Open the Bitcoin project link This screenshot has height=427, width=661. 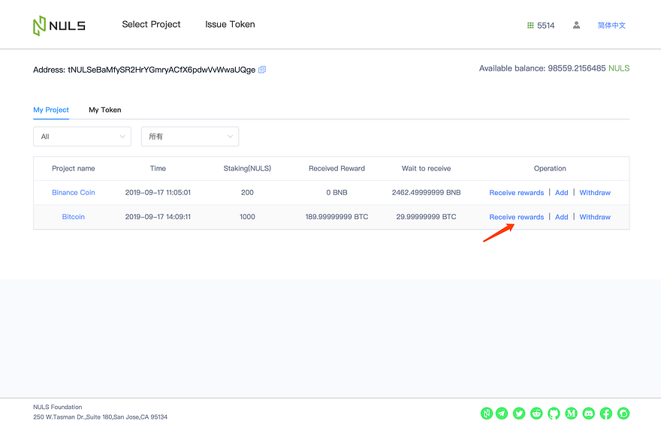74,217
